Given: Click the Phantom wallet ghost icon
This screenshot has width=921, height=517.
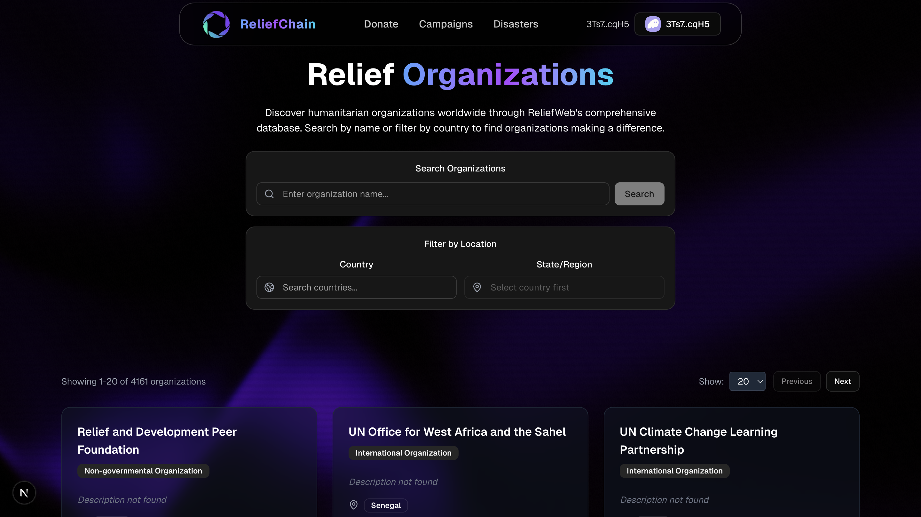Looking at the screenshot, I should click(x=652, y=24).
